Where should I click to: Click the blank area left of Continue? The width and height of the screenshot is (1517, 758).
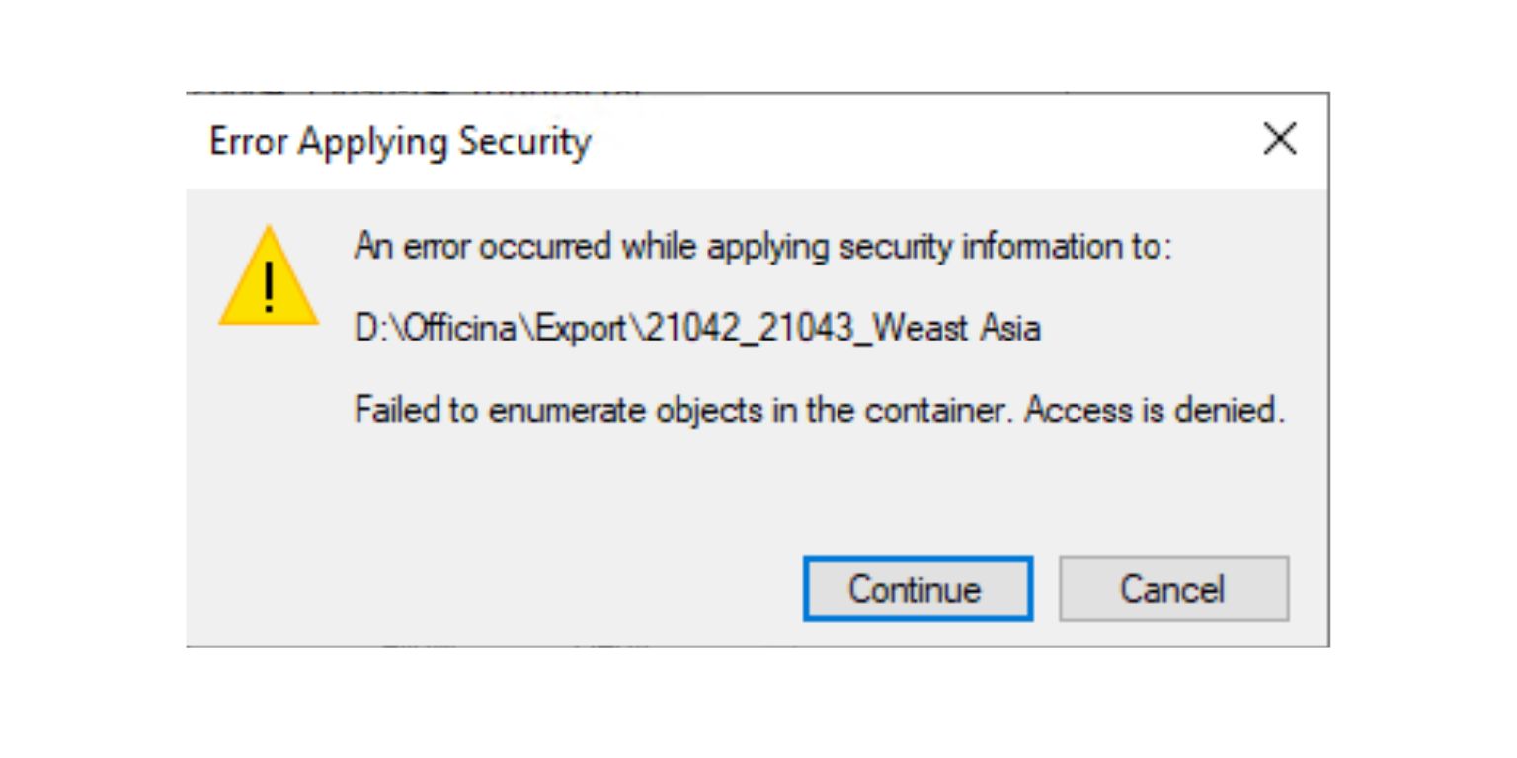click(494, 589)
